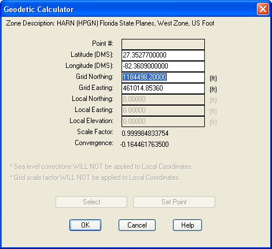Click the disabled Local Elevation field
The image size is (272, 249).
[163, 121]
